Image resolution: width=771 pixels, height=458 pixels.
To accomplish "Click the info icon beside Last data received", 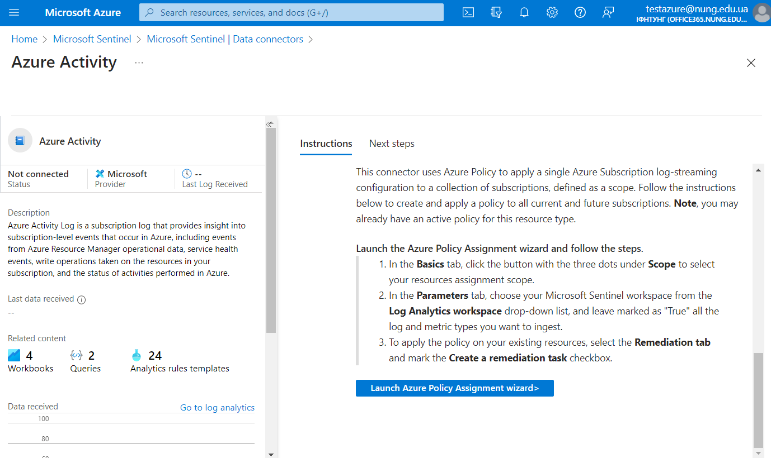I will [x=82, y=299].
